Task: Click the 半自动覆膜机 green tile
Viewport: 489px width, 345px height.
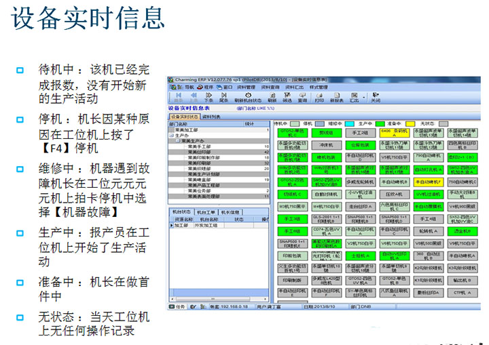Action: click(428, 207)
